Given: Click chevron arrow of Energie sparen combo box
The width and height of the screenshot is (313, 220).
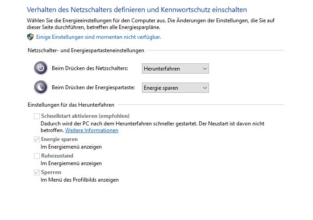Looking at the screenshot, I should pyautogui.click(x=204, y=88).
